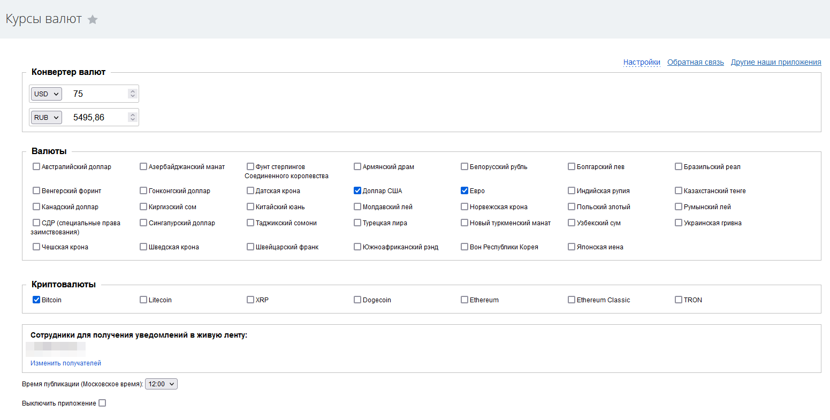Enable the Ethereum checkbox

tap(465, 300)
